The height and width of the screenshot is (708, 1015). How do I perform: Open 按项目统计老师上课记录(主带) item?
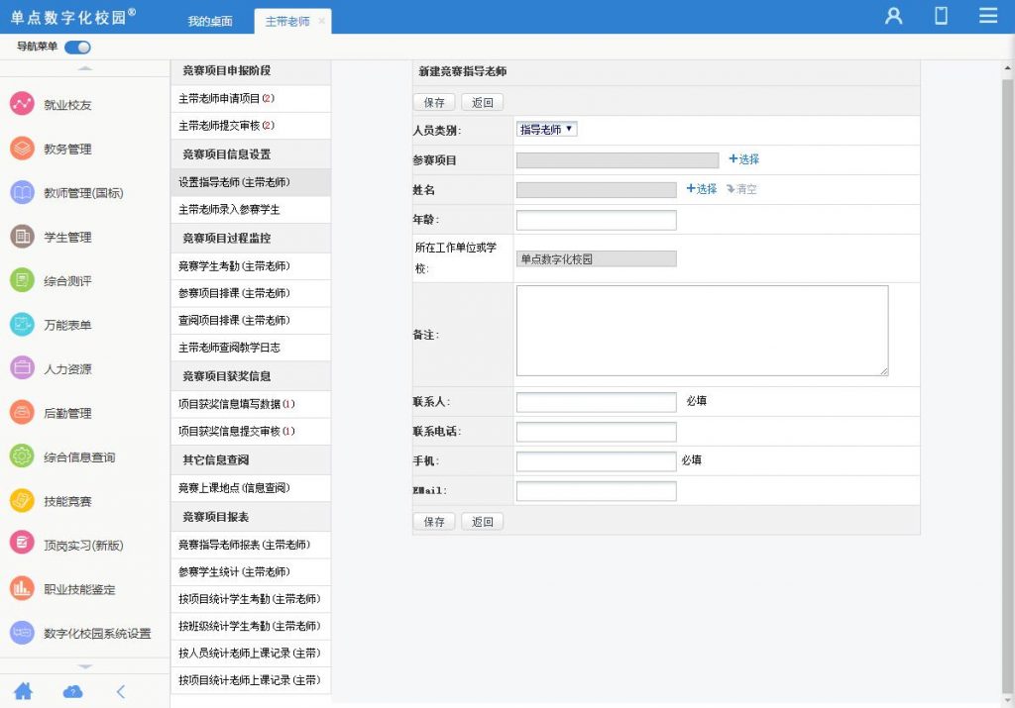coord(251,680)
